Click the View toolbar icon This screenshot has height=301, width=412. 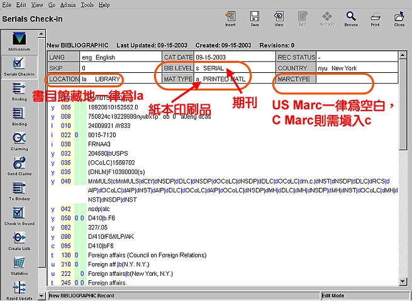279,18
